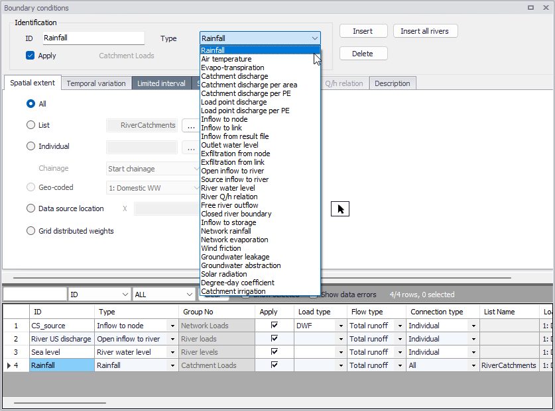This screenshot has height=411, width=555.
Task: Pick Exfiltration from node option
Action: tap(260, 154)
